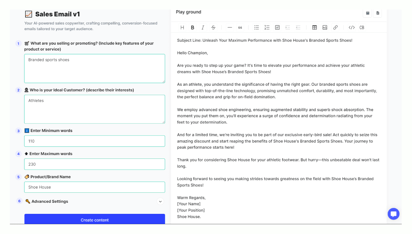The height and width of the screenshot is (234, 412).
Task: Create an unordered bullet list
Action: click(x=256, y=28)
